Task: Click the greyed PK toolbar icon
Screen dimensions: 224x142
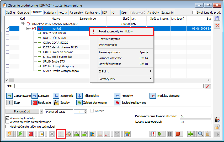Action: [x=52, y=134]
